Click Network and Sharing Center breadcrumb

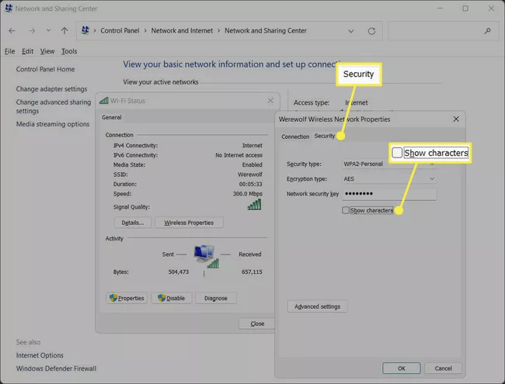(x=266, y=31)
